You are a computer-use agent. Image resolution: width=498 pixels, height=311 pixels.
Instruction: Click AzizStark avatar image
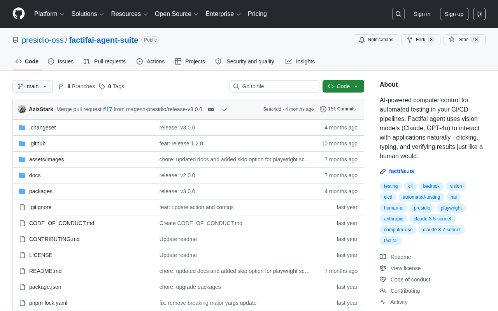(x=22, y=109)
